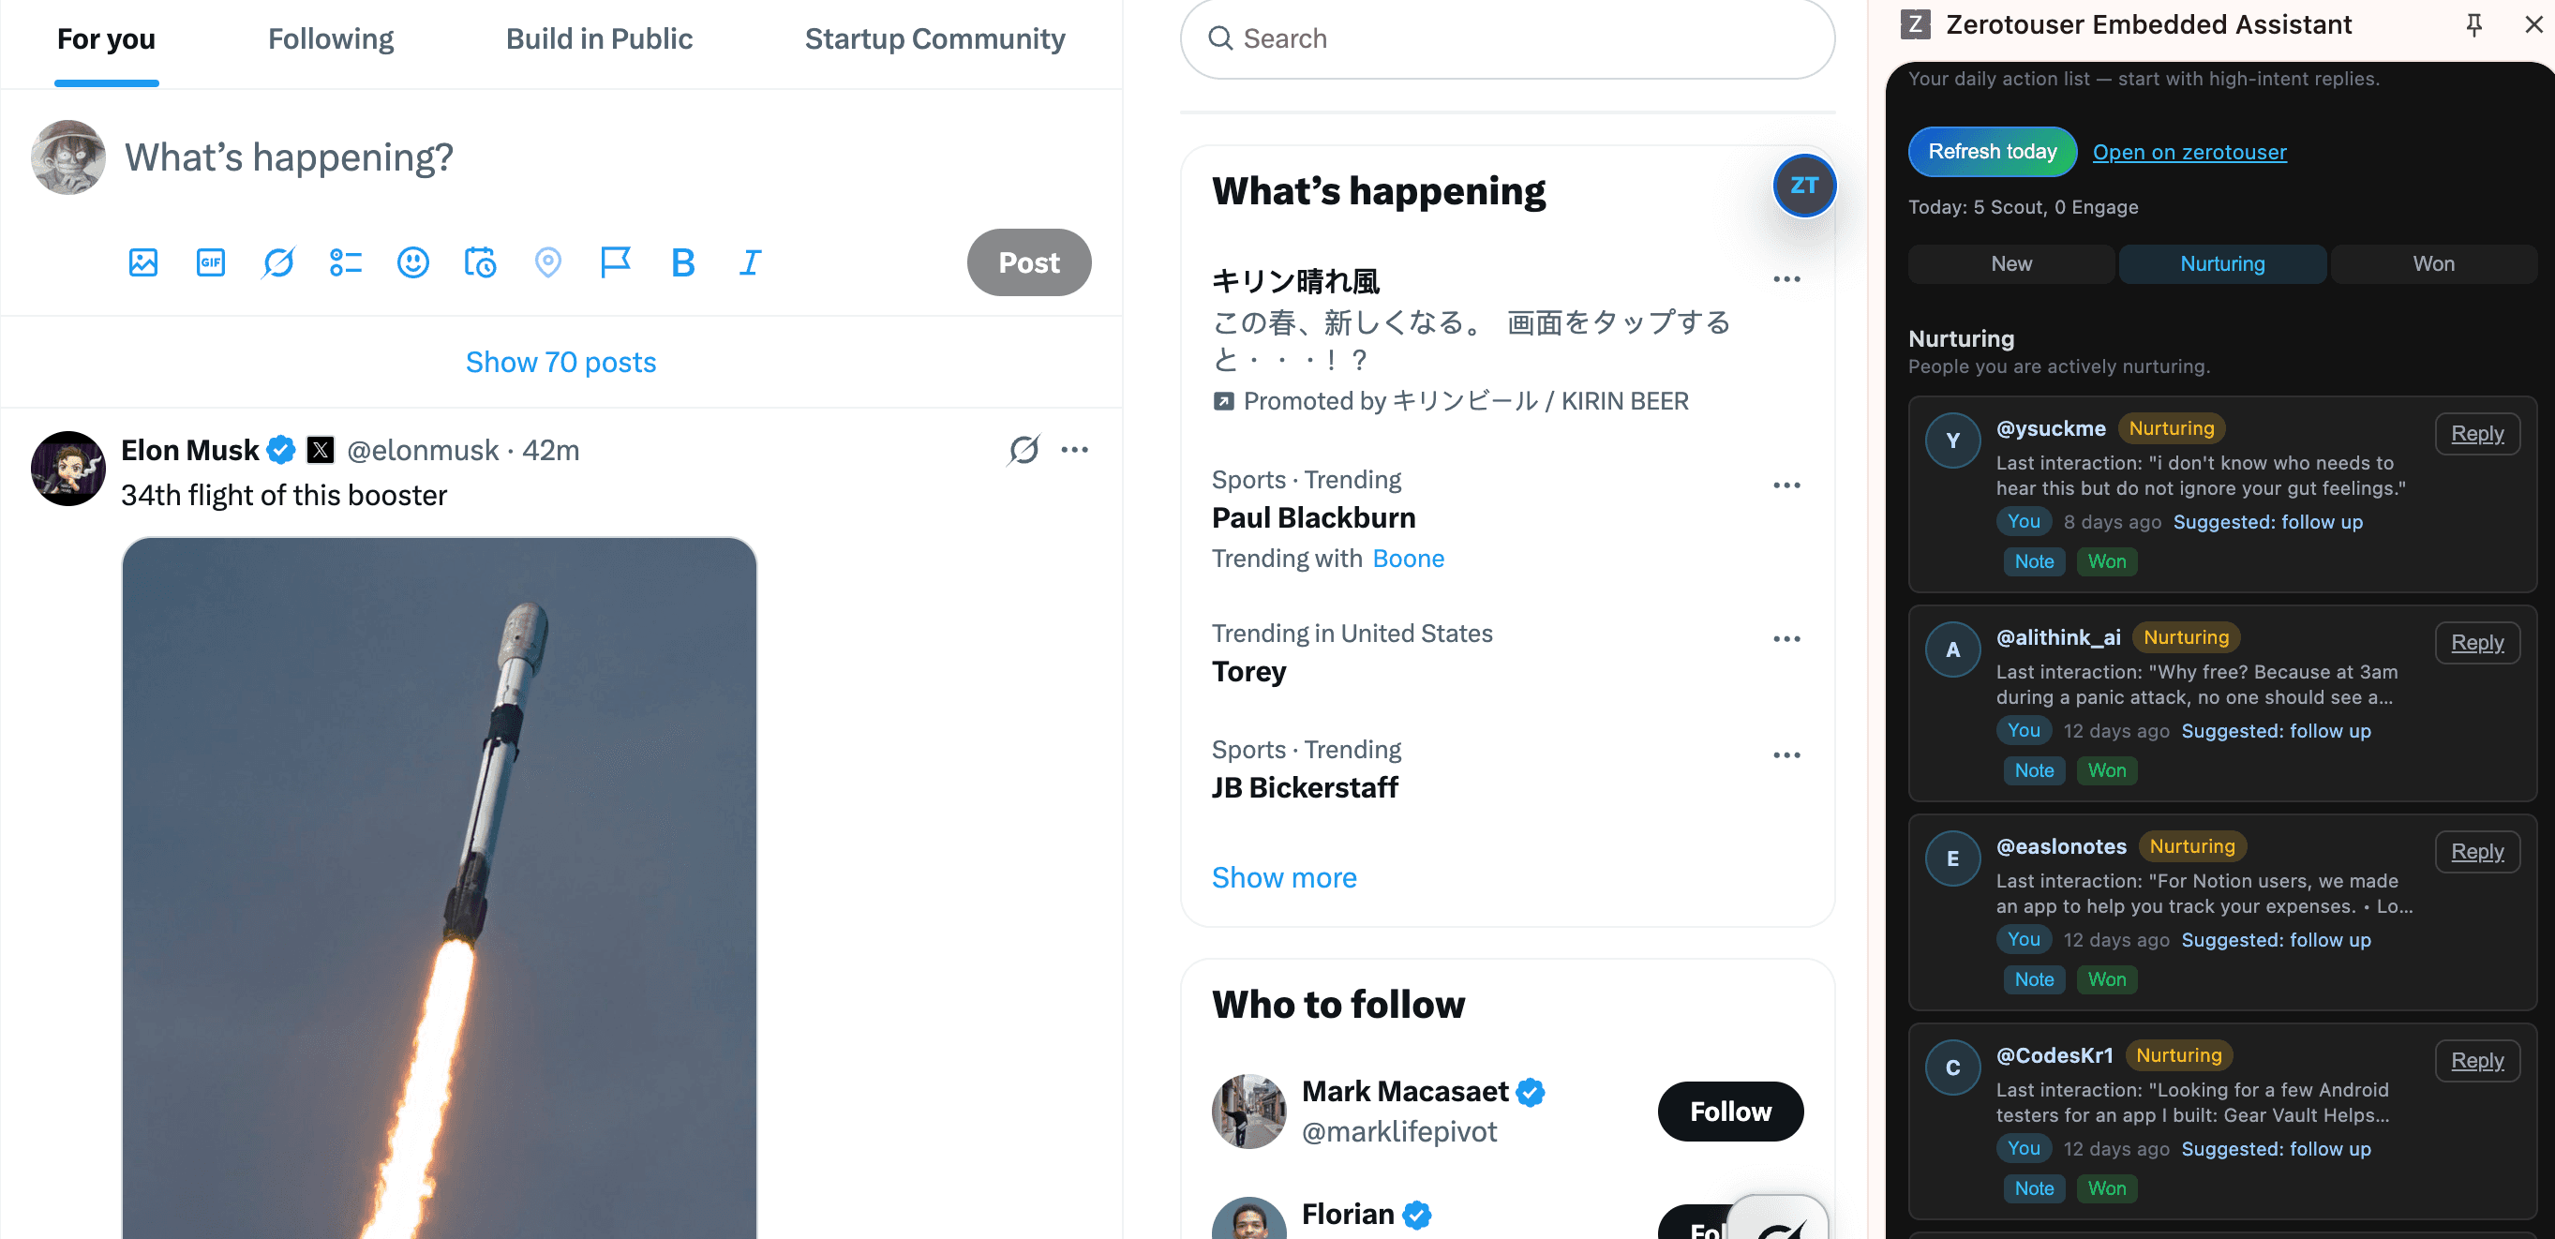
Task: Click the Grok icon on Elon Musk's post
Action: click(1023, 451)
